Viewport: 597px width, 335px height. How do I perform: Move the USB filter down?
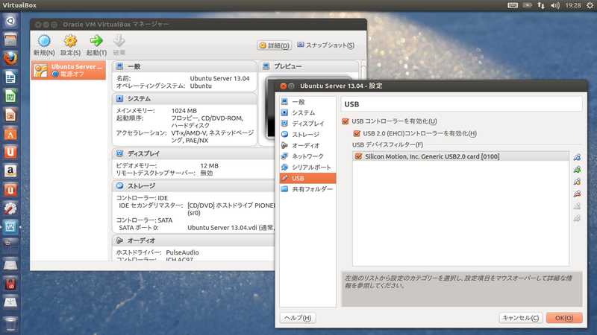(577, 218)
